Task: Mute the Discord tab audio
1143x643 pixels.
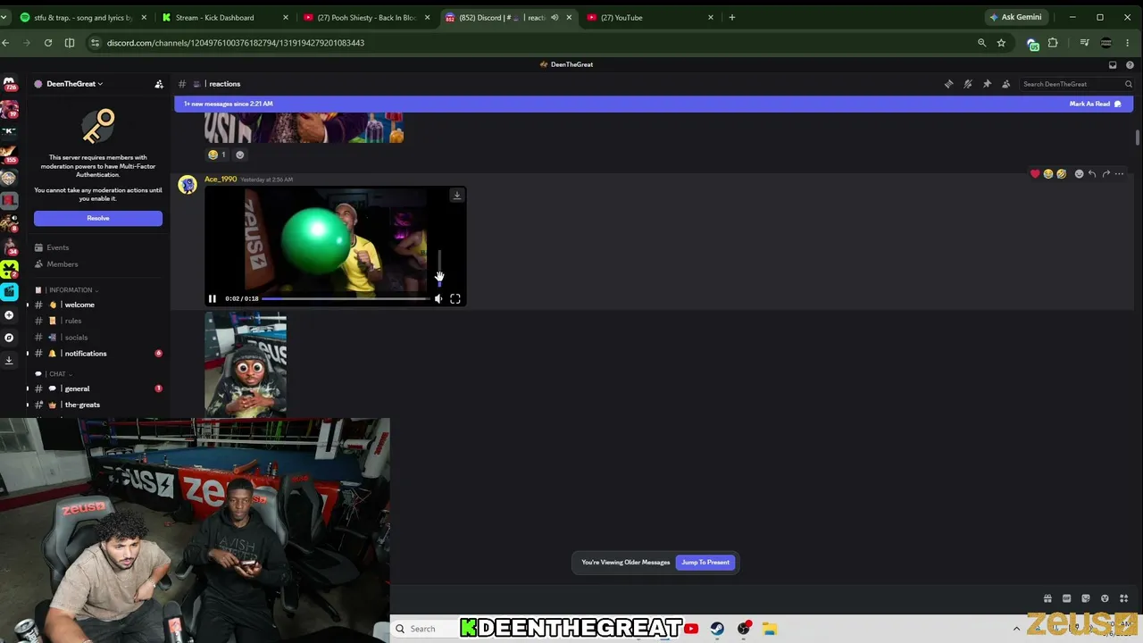Action: click(x=555, y=17)
